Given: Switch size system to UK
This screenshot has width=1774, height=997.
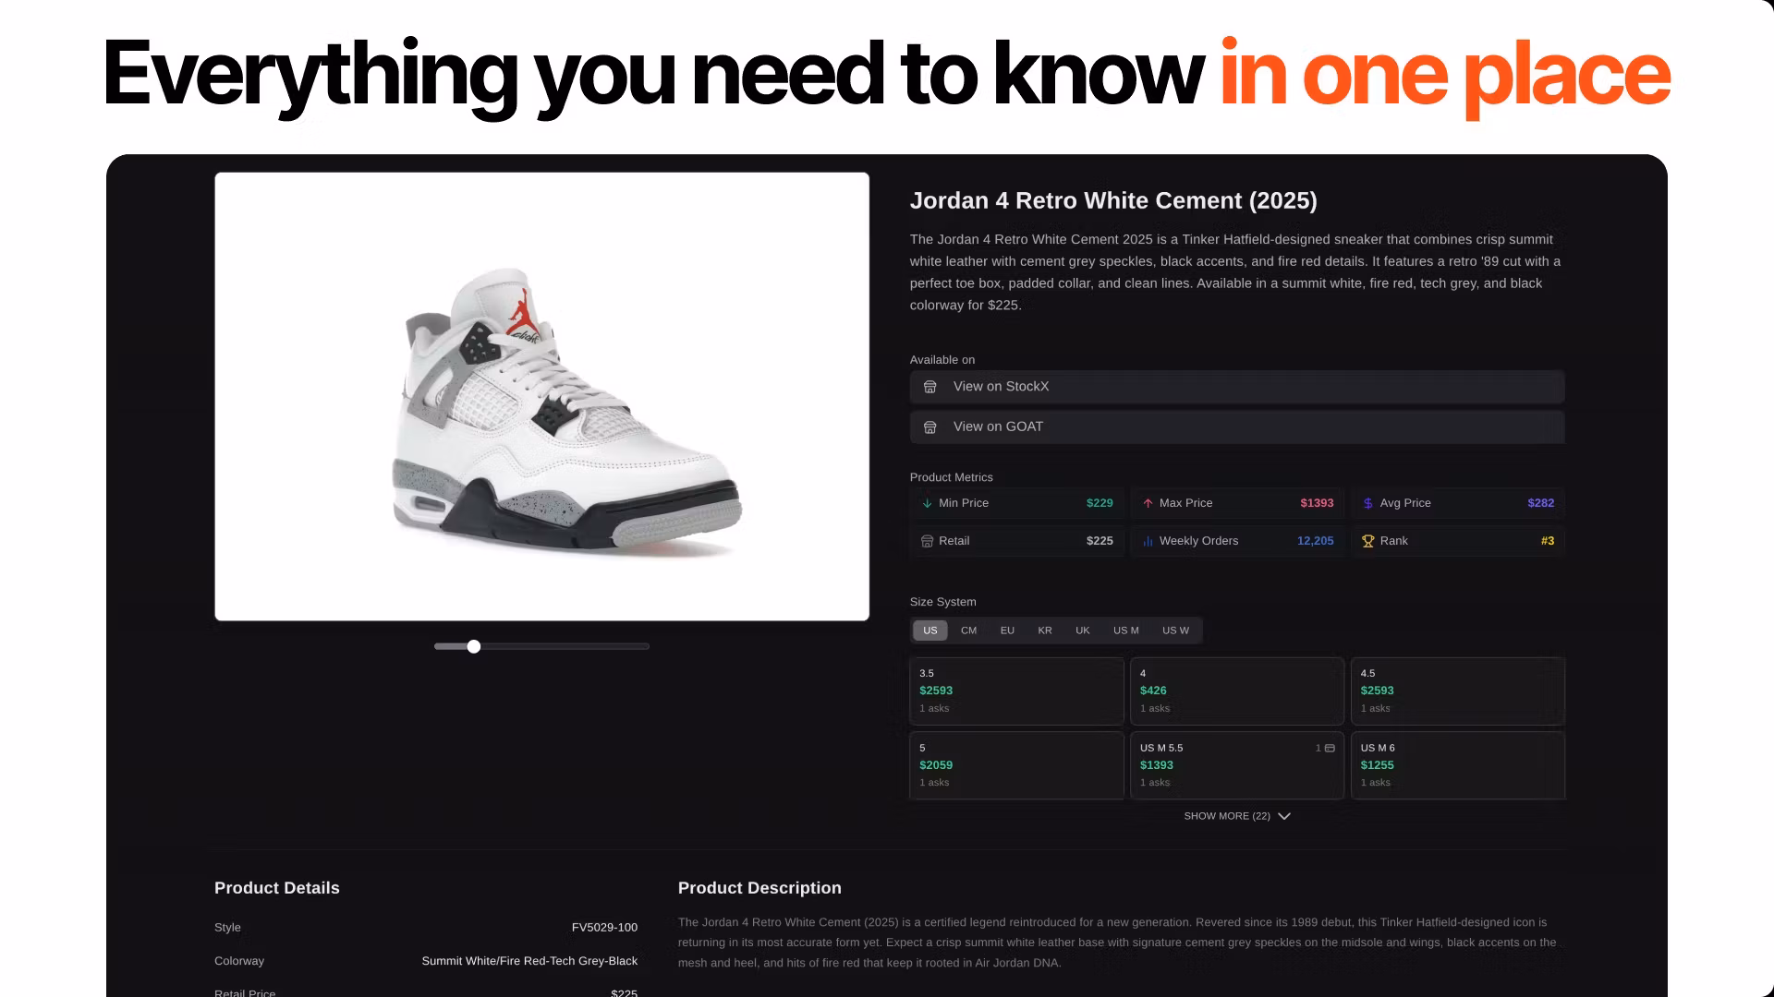Looking at the screenshot, I should tap(1083, 631).
